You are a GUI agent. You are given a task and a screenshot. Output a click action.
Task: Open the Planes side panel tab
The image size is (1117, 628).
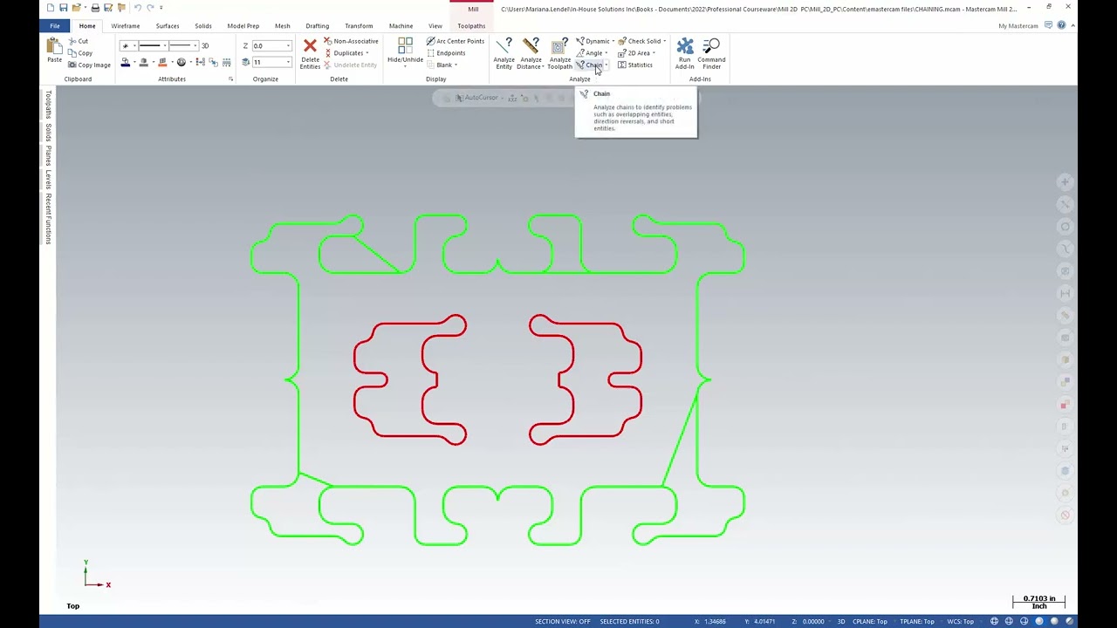click(48, 156)
